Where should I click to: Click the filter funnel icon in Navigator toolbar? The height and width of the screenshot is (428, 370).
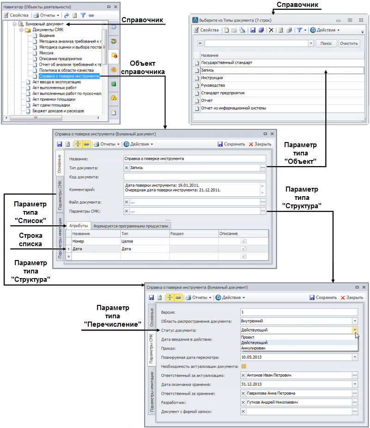[83, 15]
